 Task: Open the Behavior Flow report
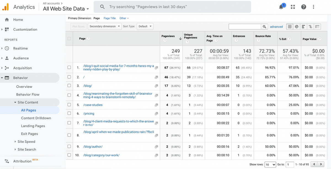click(x=28, y=94)
